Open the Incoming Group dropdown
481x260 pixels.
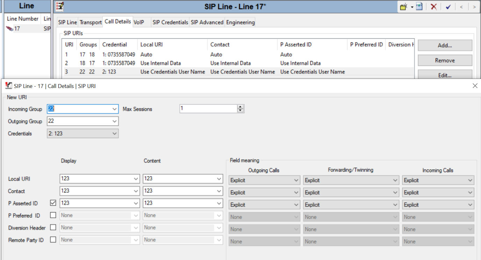(x=115, y=109)
